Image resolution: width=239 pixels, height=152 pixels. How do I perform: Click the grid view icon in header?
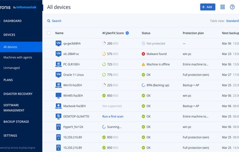click(x=222, y=7)
